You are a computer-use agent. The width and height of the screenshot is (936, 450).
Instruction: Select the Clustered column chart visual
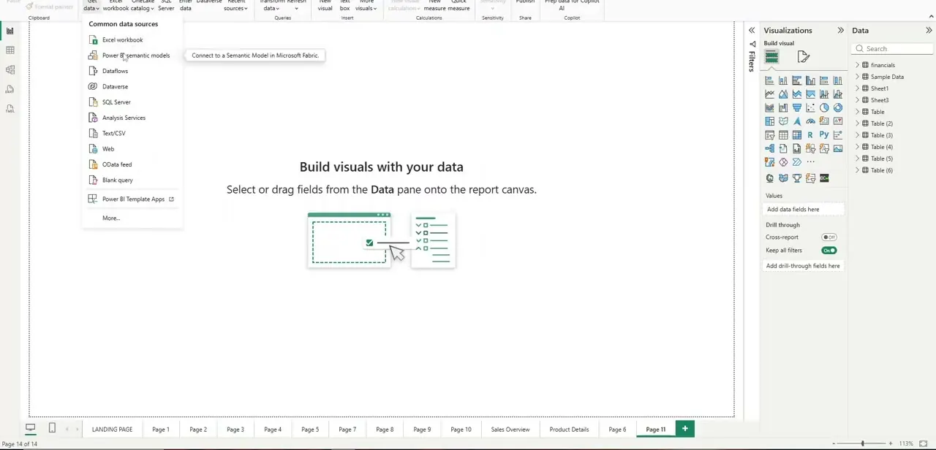coord(810,80)
